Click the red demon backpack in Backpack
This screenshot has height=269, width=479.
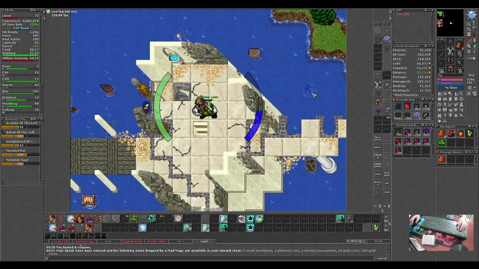pyautogui.click(x=451, y=134)
